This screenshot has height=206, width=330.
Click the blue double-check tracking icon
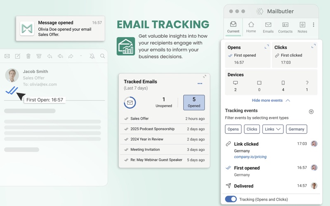[x=12, y=90]
